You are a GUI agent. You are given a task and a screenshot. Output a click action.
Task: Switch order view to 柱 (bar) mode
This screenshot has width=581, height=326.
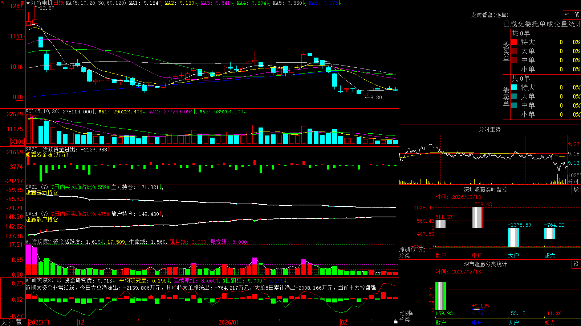[567, 15]
